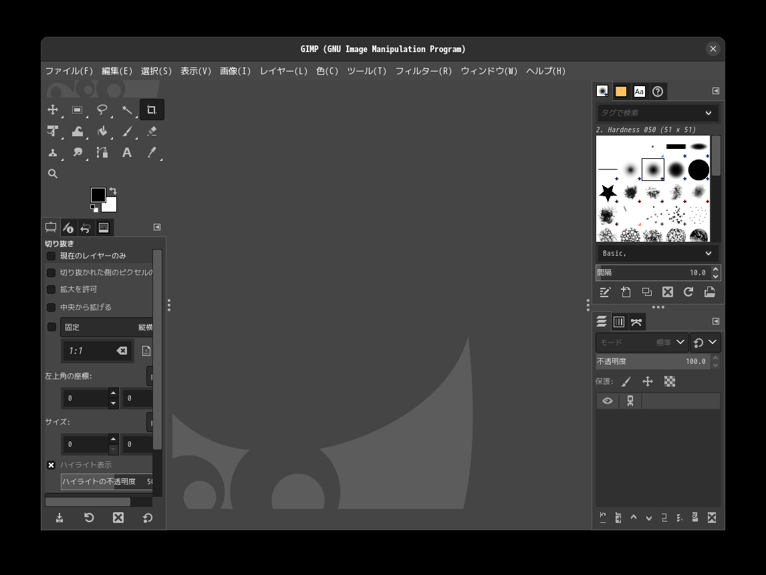The width and height of the screenshot is (766, 575).
Task: Select the Free Select lasso tool
Action: pos(102,110)
